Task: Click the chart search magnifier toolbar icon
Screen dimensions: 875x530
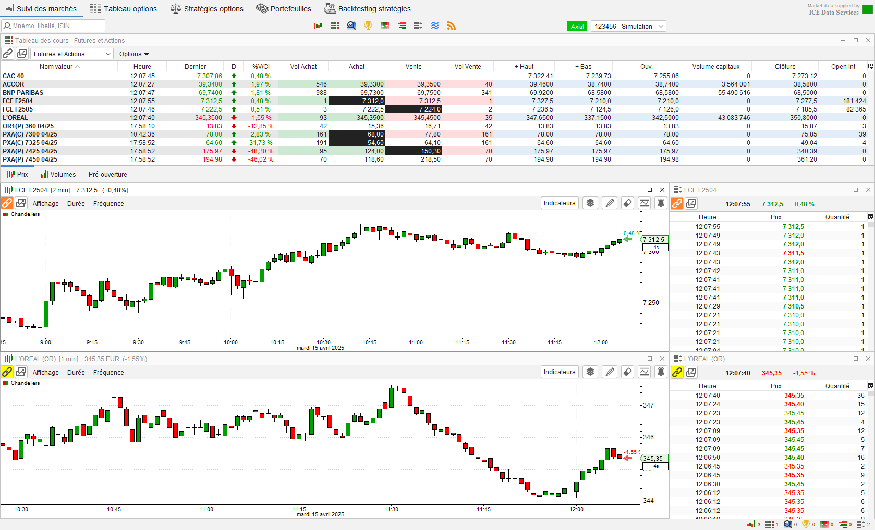Action: coord(351,26)
